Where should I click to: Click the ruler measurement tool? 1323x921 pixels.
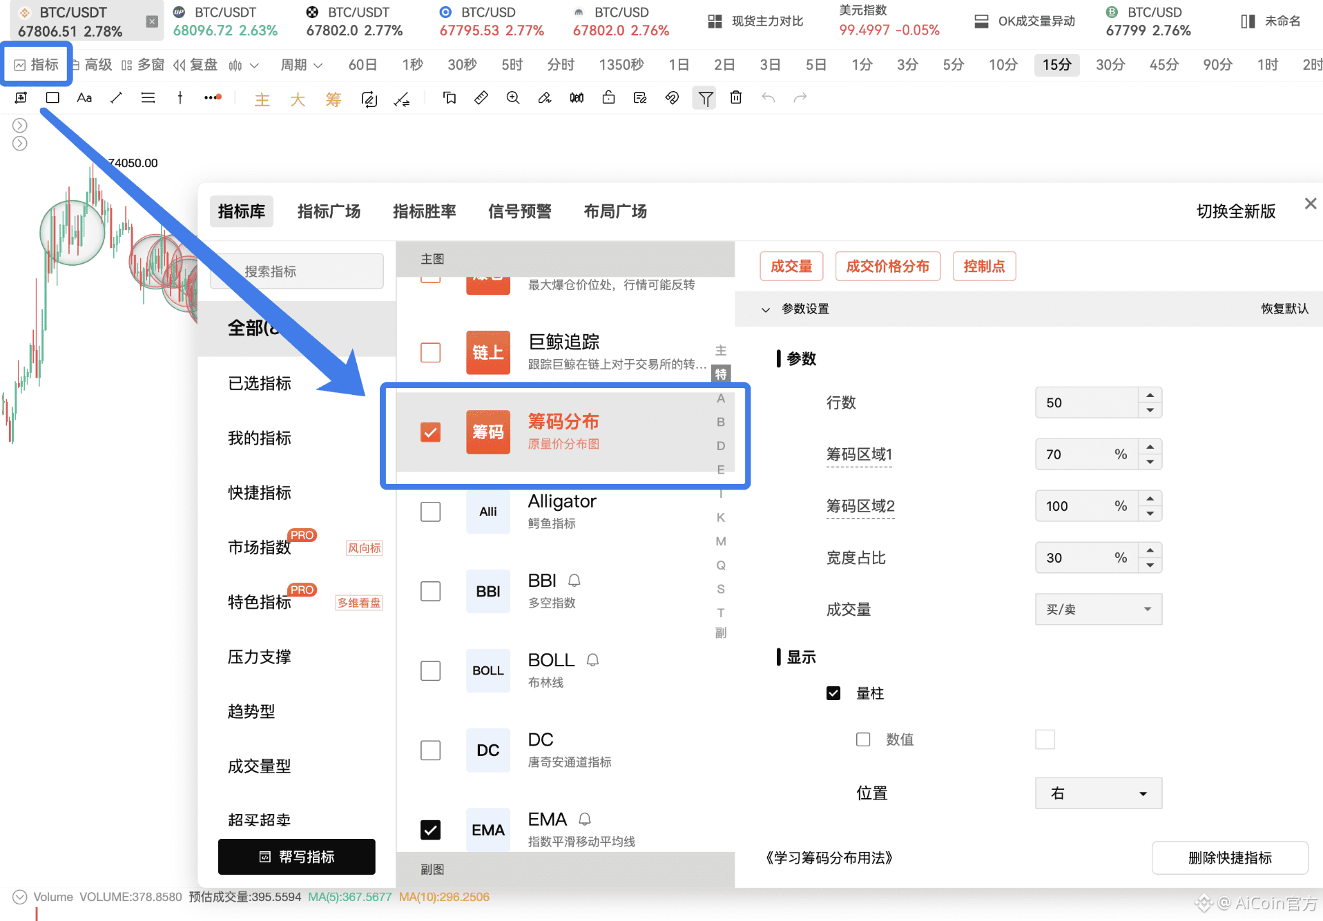(481, 98)
